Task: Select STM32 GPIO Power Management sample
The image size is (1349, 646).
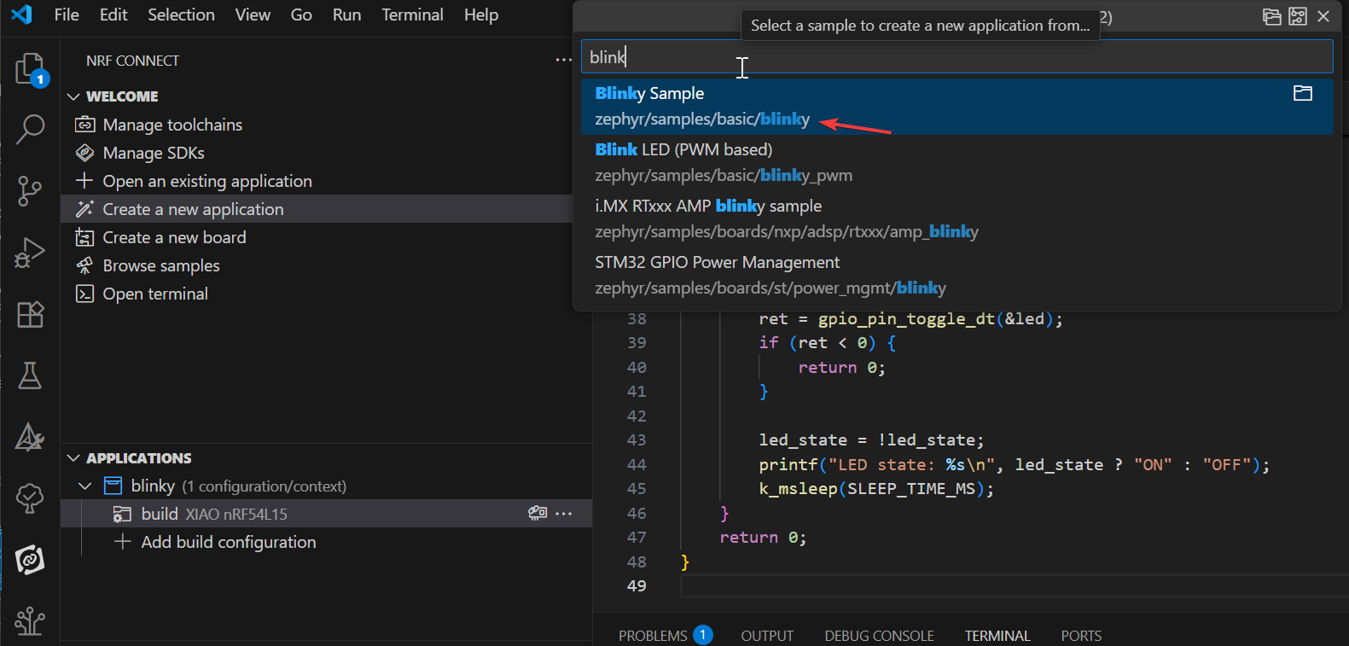Action: [x=957, y=275]
